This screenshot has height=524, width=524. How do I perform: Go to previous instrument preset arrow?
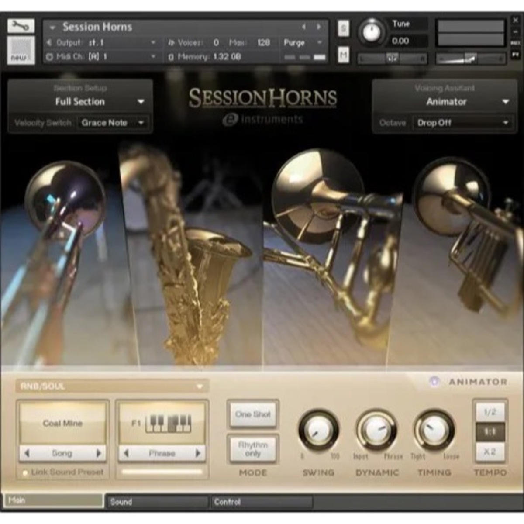click(x=304, y=27)
